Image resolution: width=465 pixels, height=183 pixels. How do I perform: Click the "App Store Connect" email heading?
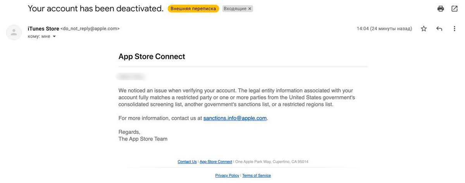point(152,56)
